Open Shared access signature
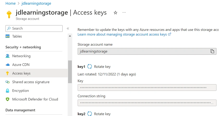Viewport: 219px width, 116px height. point(31,82)
